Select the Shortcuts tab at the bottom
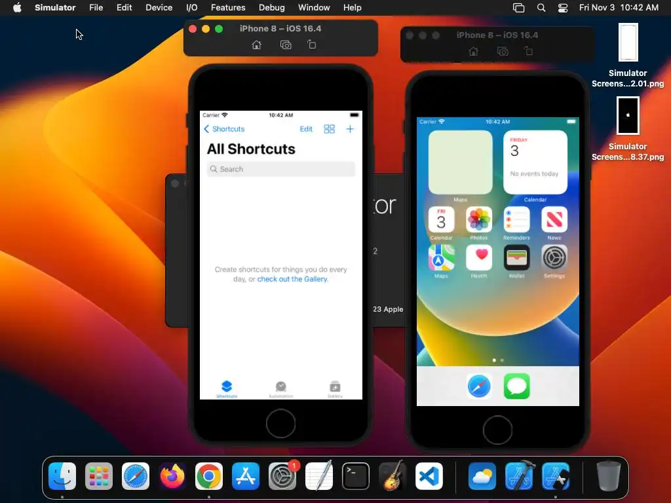Viewport: 671px width, 503px height. [x=227, y=389]
